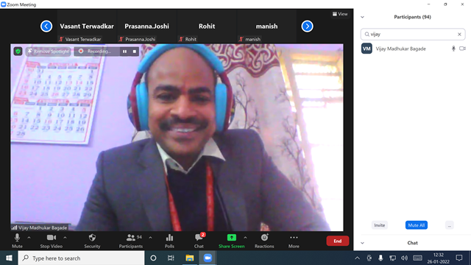Toggle camera icon for Vijay Madhukar Bagade
471x265 pixels.
[462, 49]
